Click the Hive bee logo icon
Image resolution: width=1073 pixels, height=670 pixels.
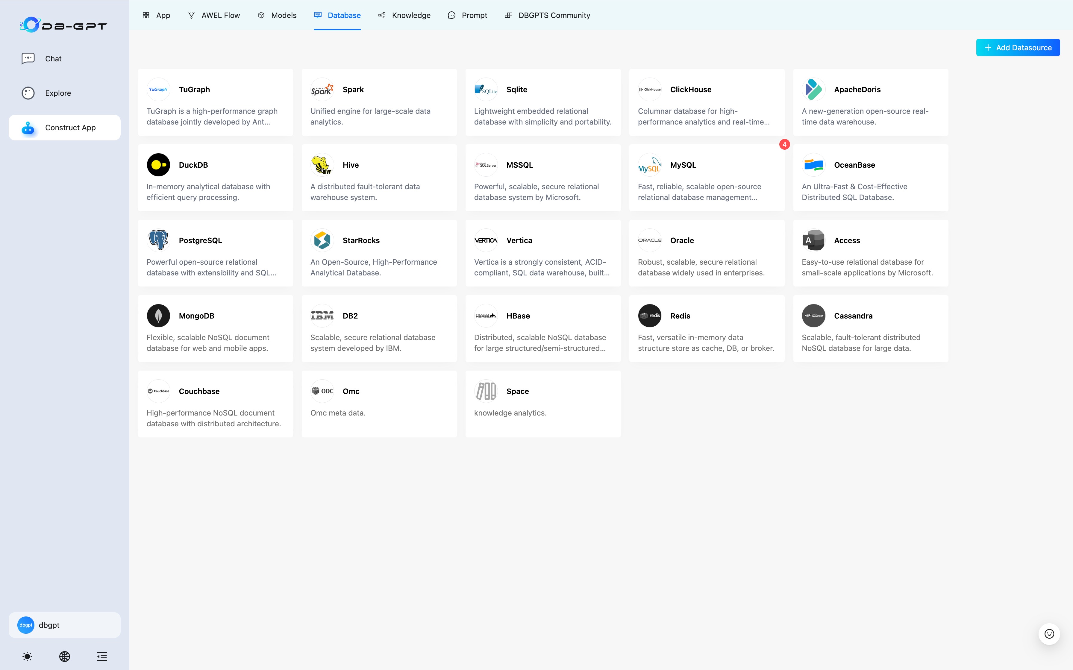click(322, 165)
